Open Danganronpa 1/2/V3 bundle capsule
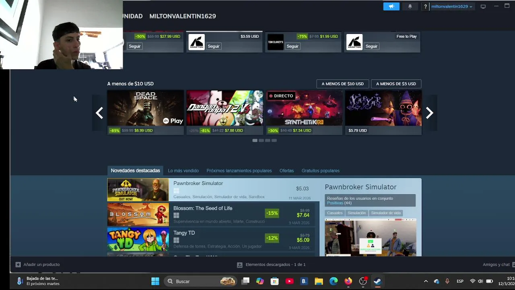The width and height of the screenshot is (515, 290). coord(225,112)
